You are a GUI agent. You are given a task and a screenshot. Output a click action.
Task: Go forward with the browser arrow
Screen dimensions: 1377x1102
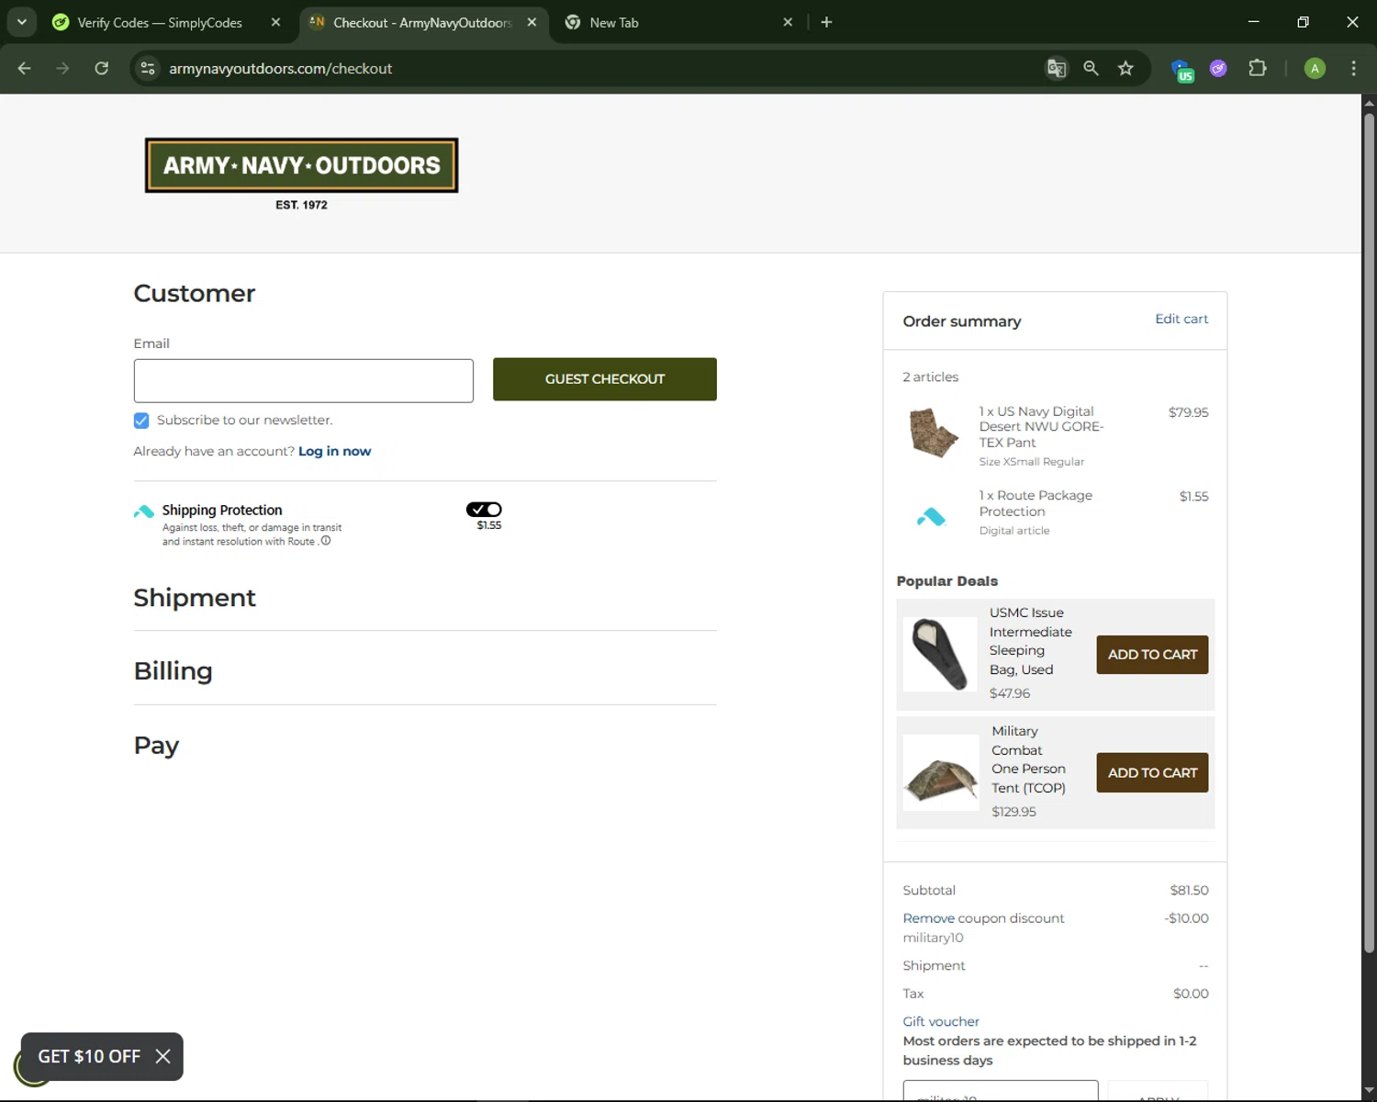(62, 68)
